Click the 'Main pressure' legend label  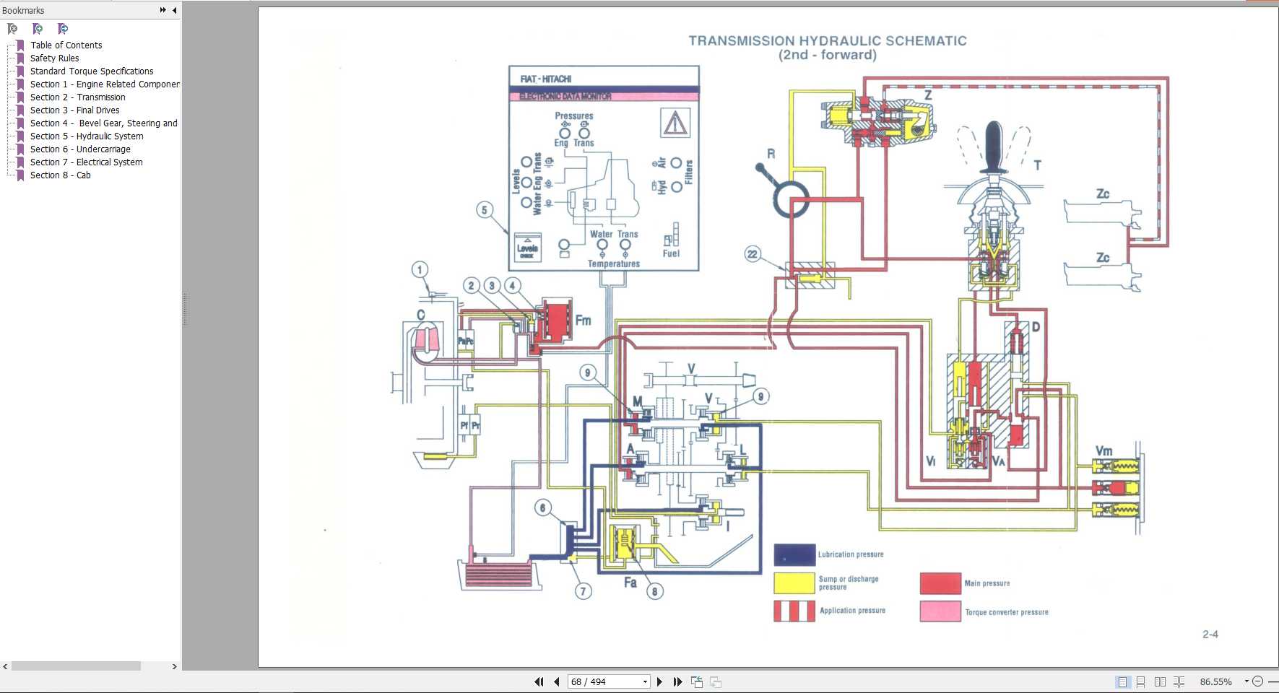(x=987, y=583)
